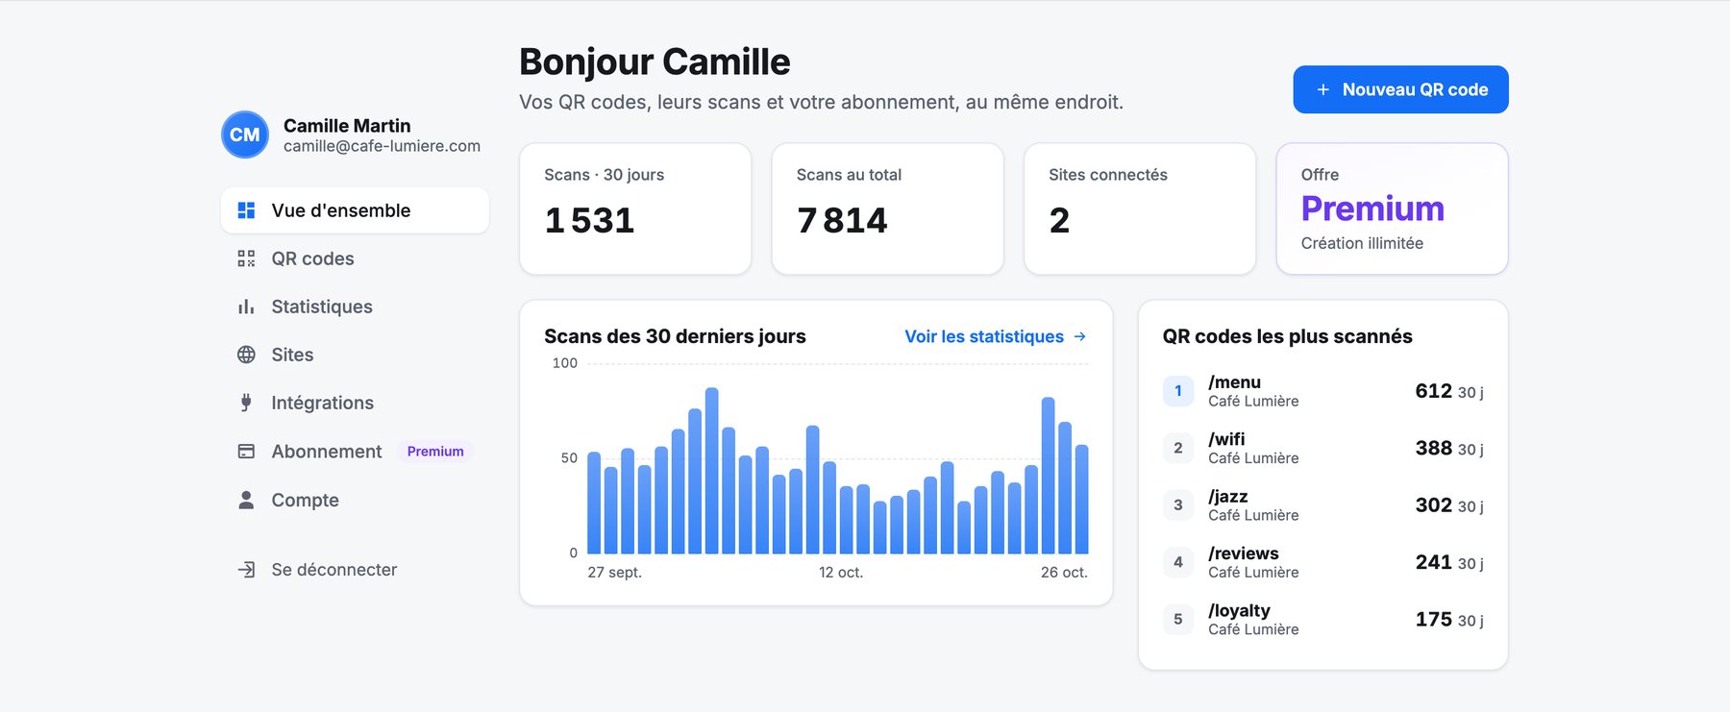The height and width of the screenshot is (712, 1730).
Task: Open Statistiques page
Action: 355,307
